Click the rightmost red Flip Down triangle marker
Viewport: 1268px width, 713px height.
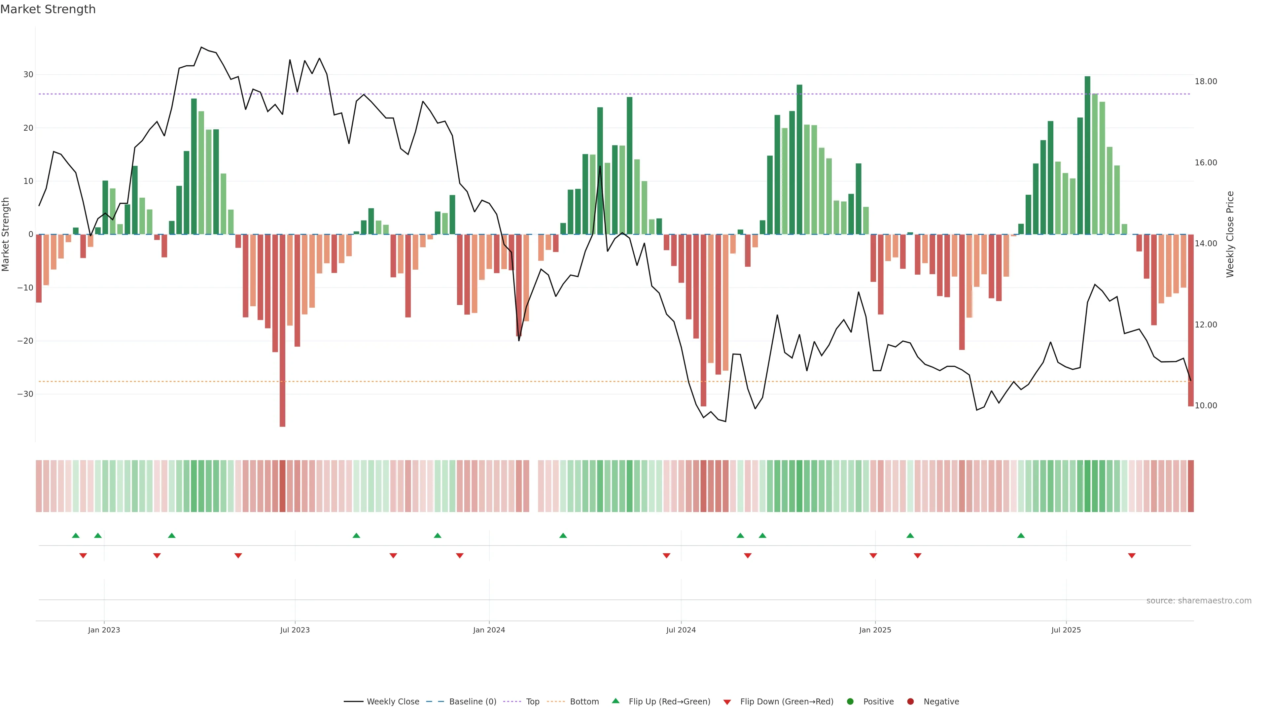point(1132,556)
